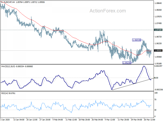
Task: Click the 11 Feb 12:00 date label
Action: 71,120
